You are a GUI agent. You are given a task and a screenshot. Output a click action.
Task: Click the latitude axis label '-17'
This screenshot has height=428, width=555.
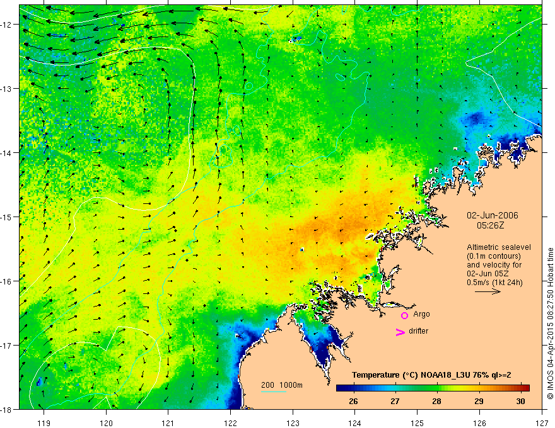pyautogui.click(x=7, y=346)
